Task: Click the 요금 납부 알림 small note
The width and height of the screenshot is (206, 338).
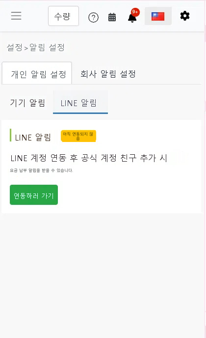Action: click(x=42, y=170)
